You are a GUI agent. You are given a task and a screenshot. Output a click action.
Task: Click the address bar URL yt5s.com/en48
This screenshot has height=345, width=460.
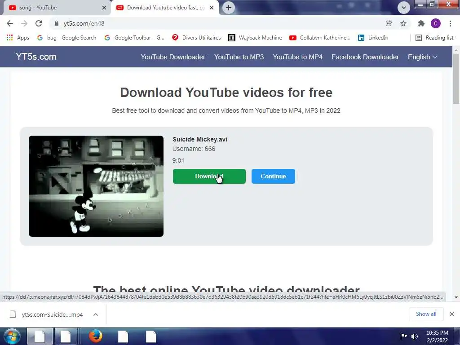[x=84, y=23]
